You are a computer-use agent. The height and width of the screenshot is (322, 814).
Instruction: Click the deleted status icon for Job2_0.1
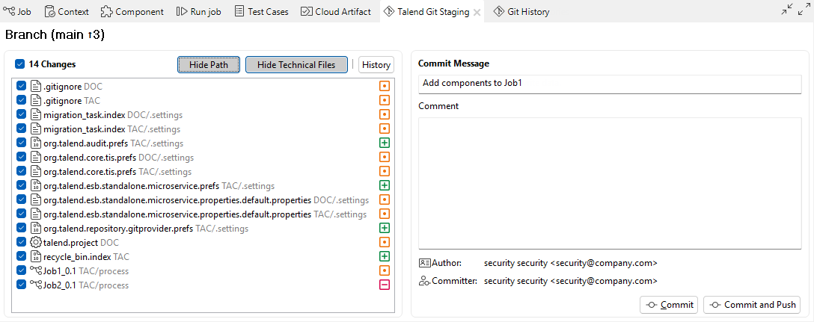[x=385, y=285]
